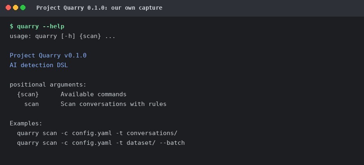Click 'dataset/' in the second example command

coord(141,143)
